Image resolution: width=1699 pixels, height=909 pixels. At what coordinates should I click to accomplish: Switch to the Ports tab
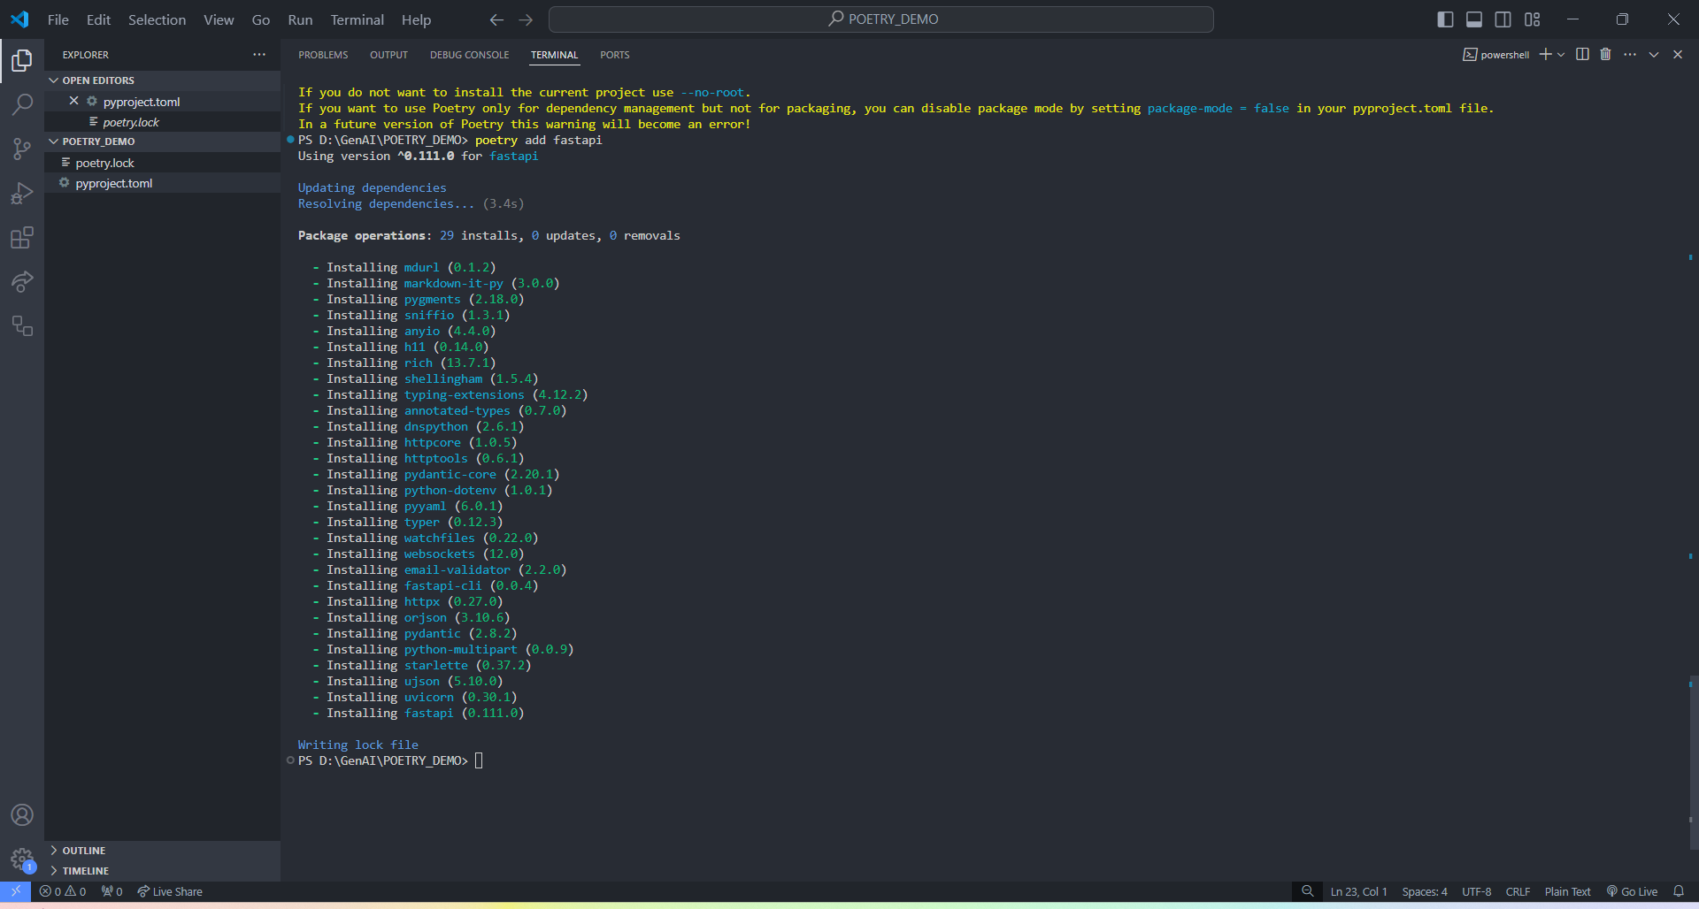(614, 55)
